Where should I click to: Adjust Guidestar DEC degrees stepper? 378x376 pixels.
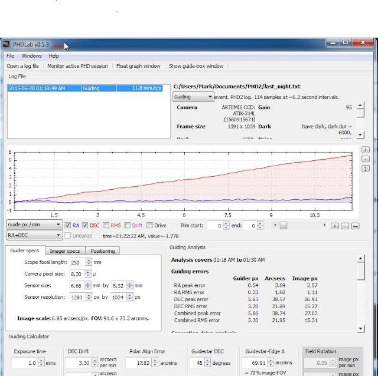[x=207, y=363]
